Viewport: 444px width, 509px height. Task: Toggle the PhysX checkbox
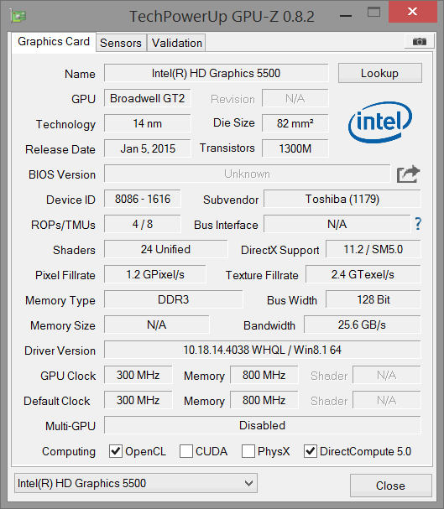coord(248,451)
